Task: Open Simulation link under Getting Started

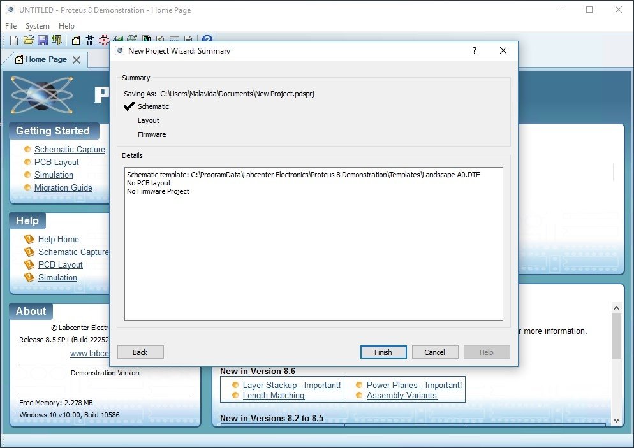Action: (x=54, y=175)
